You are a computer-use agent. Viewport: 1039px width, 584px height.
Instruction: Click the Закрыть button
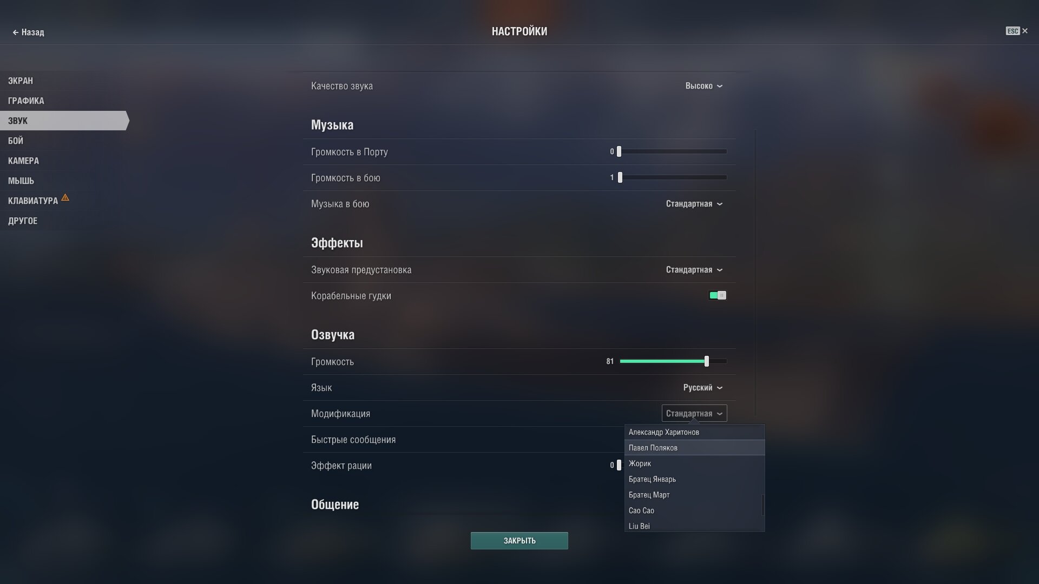(x=519, y=541)
